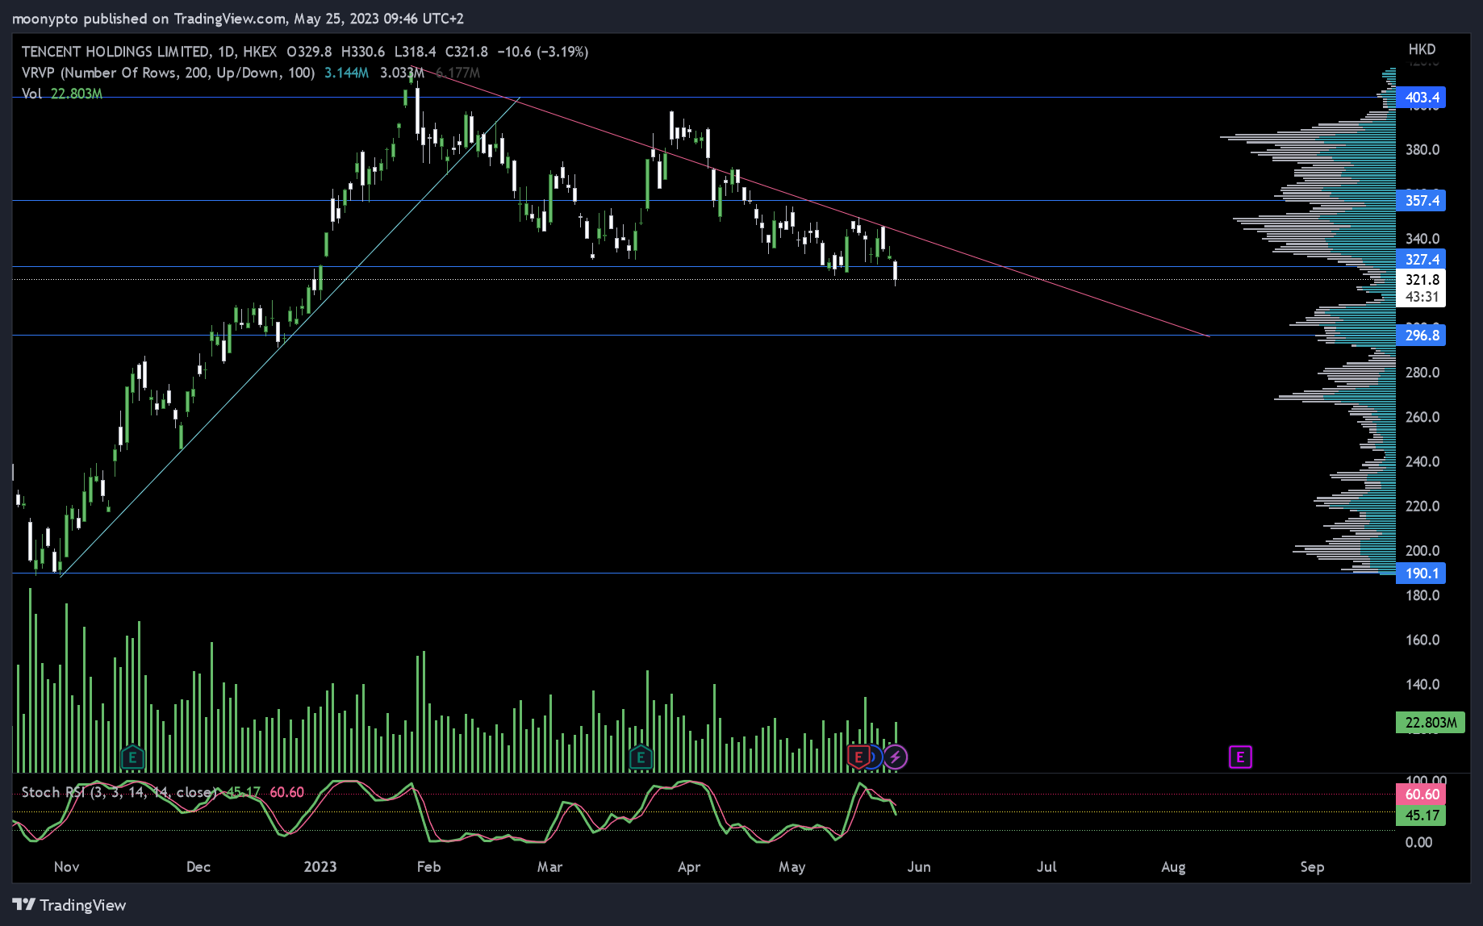
Task: Click the purple lightning event marker
Action: (x=896, y=757)
